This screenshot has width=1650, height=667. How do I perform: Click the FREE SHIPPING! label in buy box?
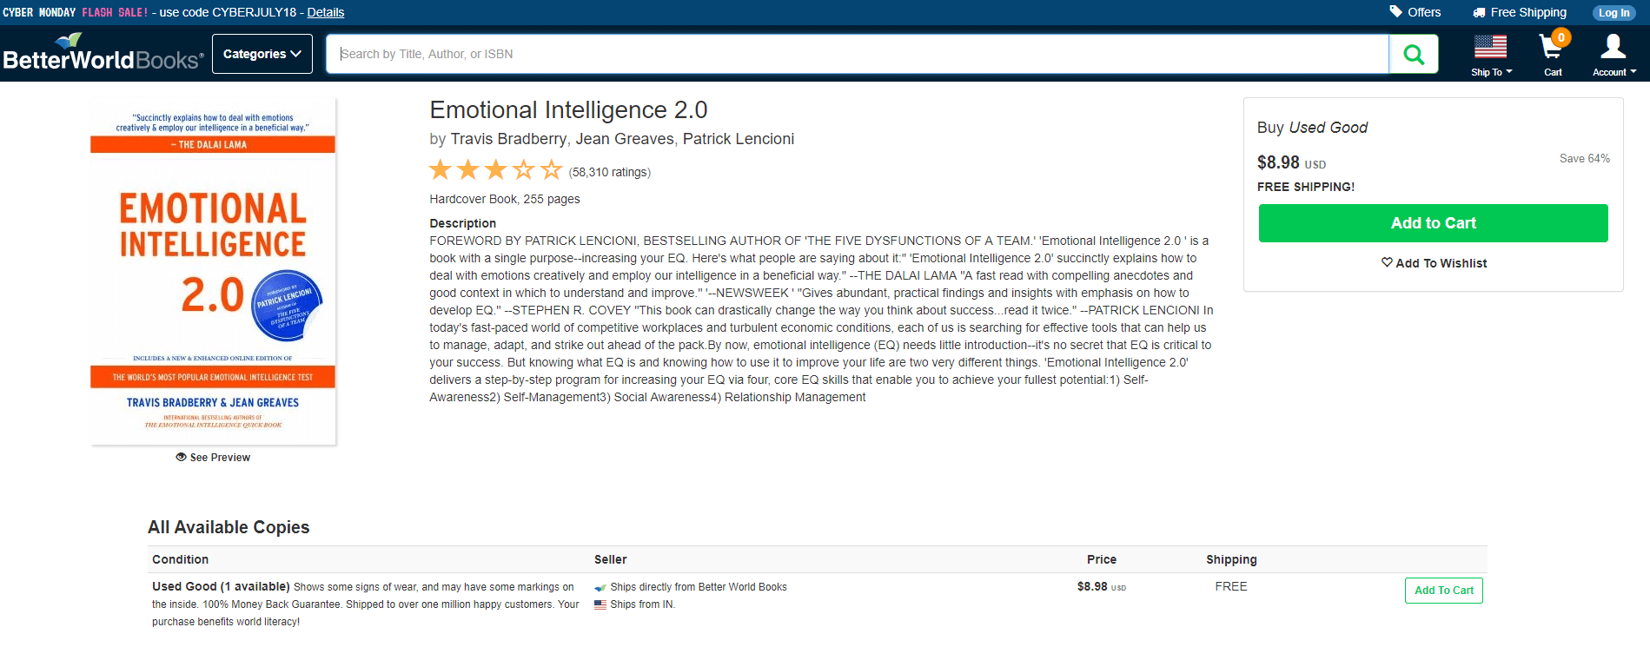point(1306,187)
